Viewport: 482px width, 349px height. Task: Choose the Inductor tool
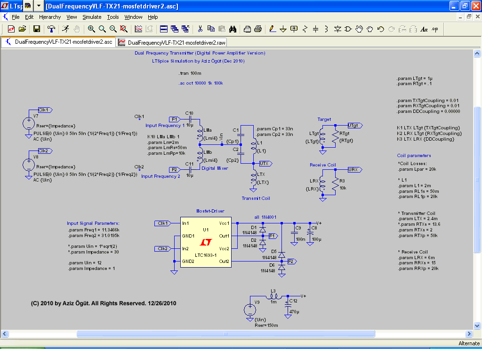point(326,29)
